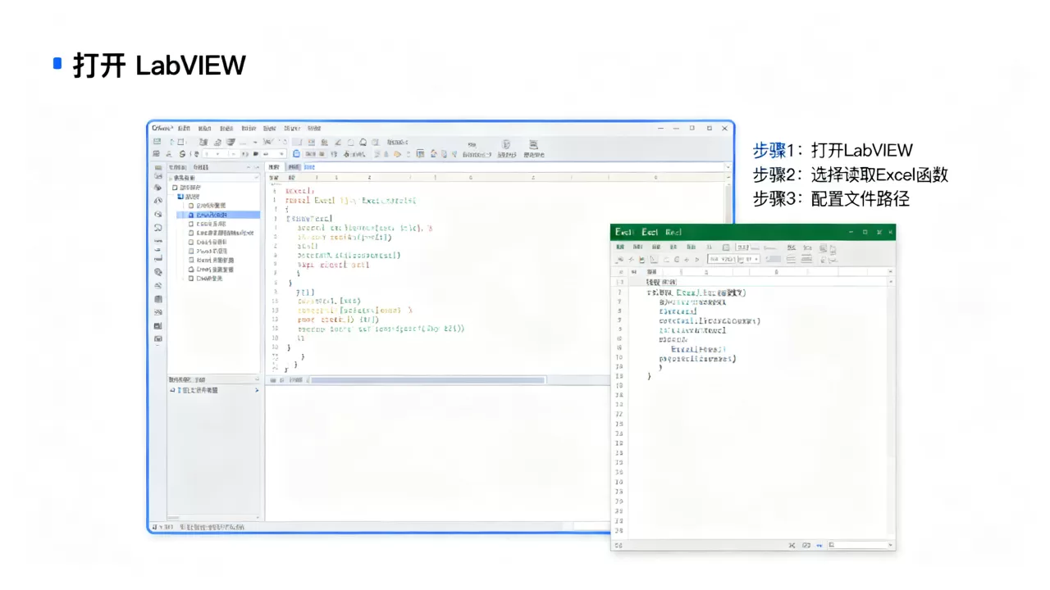Click the green title bar of the Excel window
Image resolution: width=1050 pixels, height=590 pixels.
click(753, 232)
